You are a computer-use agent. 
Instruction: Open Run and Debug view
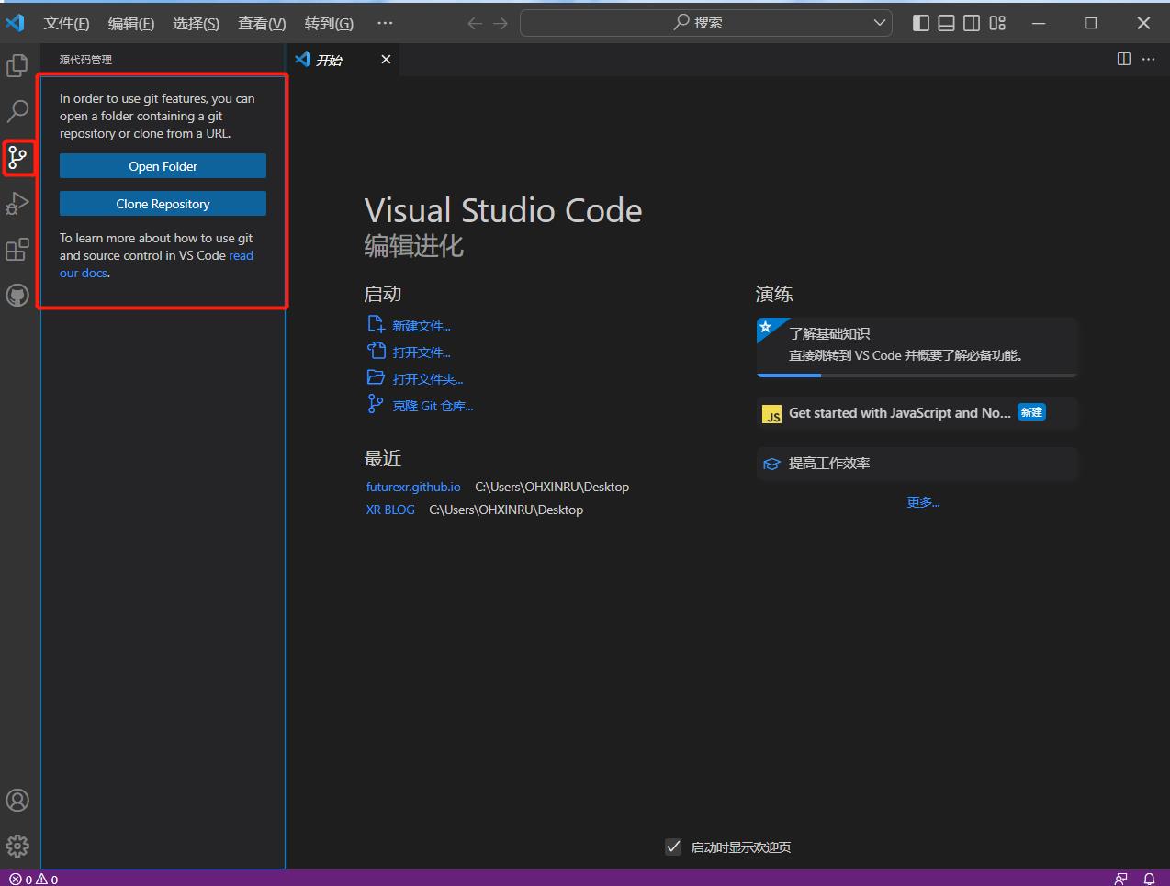tap(17, 204)
